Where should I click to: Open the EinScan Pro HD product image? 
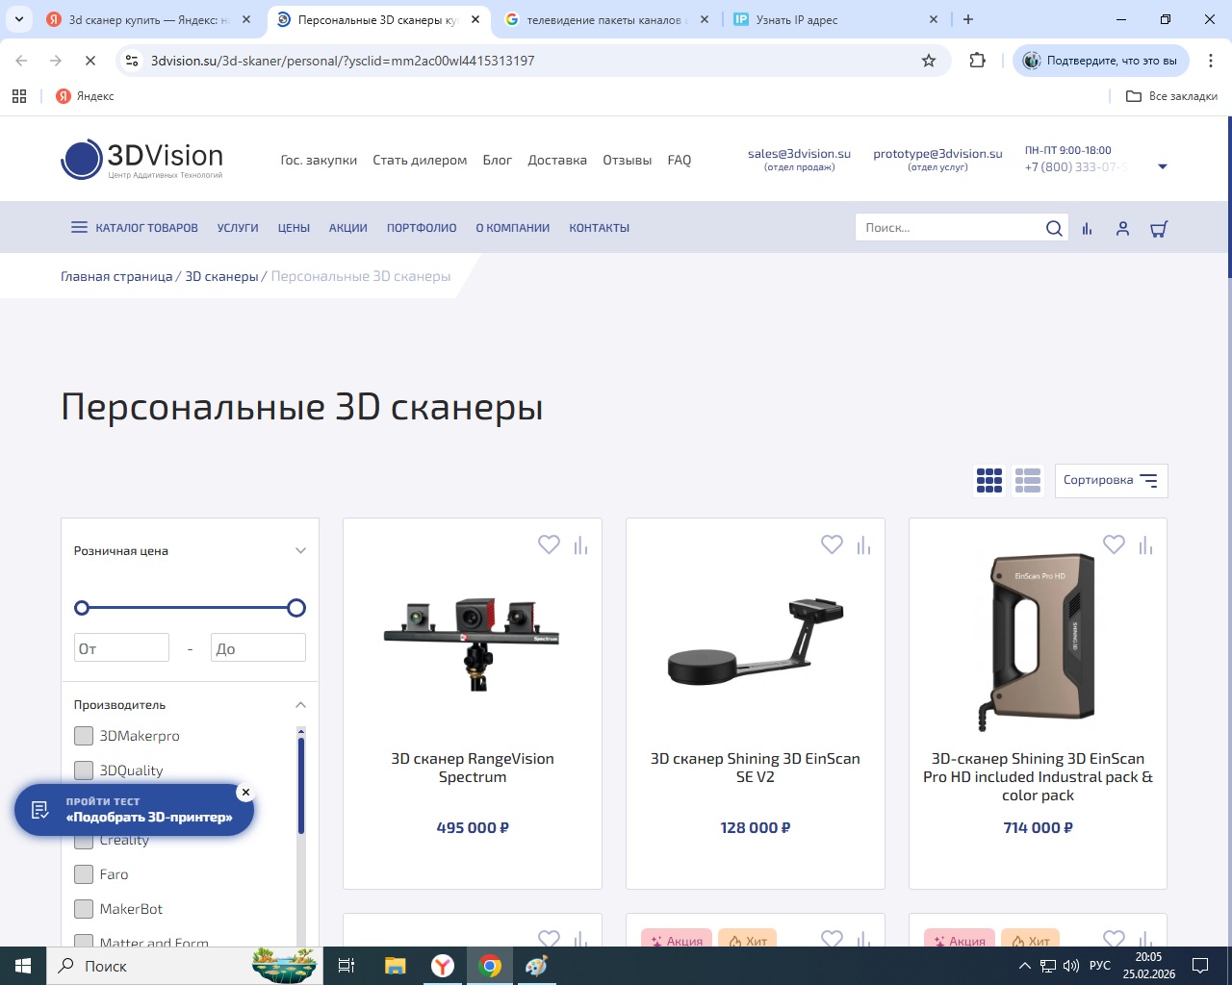(x=1038, y=643)
